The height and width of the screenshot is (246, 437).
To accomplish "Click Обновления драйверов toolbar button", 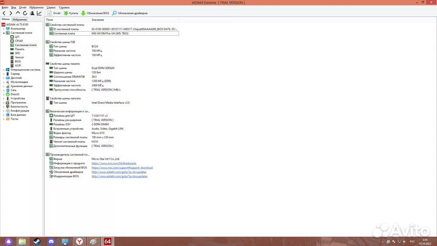I will pos(130,12).
